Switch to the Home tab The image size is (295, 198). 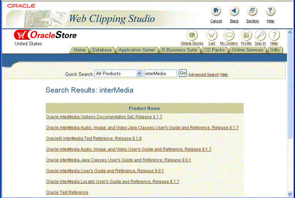[x=79, y=50]
